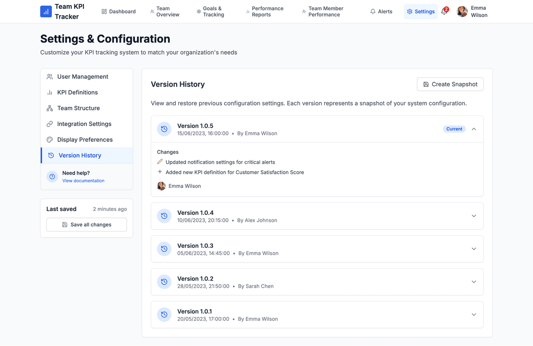Expand the Version 1.0.4 entry
Viewport: 533px width, 346px height.
[x=474, y=216]
